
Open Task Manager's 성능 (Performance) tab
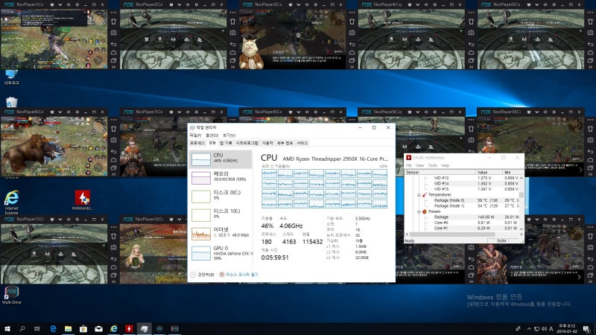point(212,143)
